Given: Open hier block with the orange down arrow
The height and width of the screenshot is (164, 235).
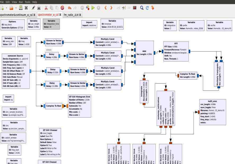Looking at the screenshot, I should coord(153,8).
